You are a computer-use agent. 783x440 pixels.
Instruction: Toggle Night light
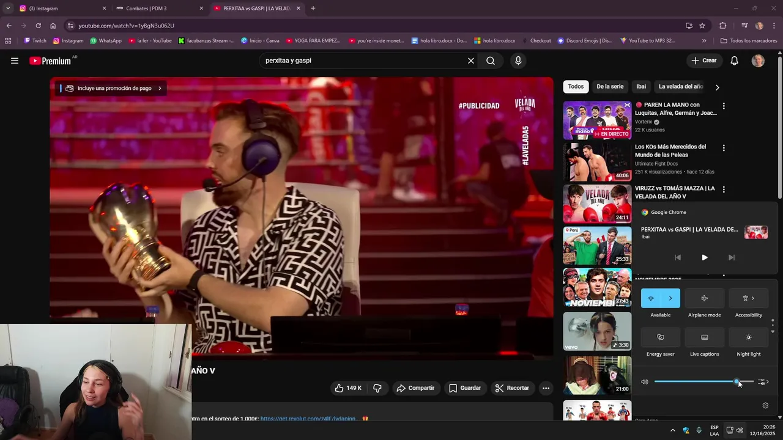[749, 337]
